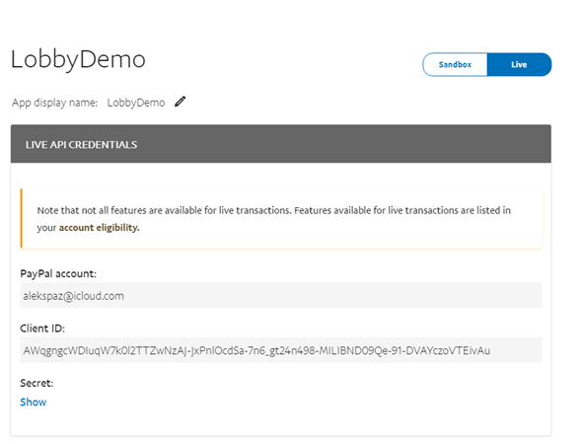This screenshot has width=581, height=444.
Task: Select the Client ID value field
Action: [x=281, y=350]
